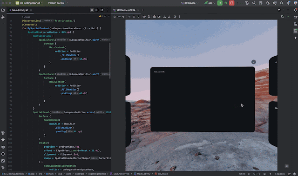Click the UTF-8 encoding in status bar

(257, 174)
